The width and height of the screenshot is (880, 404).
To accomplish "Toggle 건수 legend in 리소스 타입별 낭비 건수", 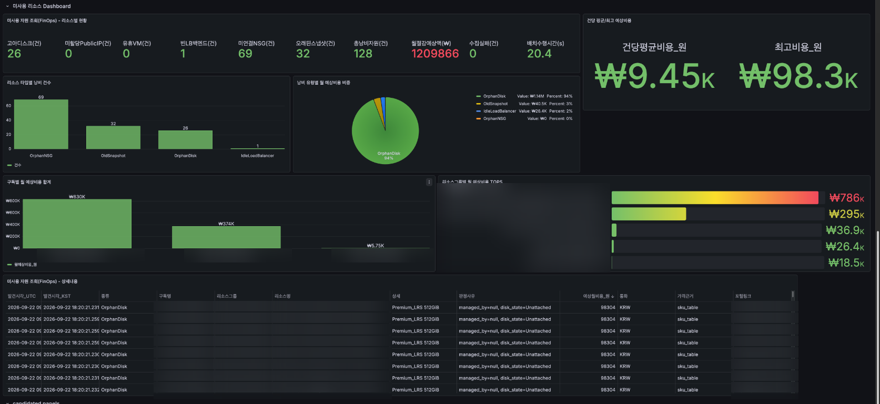I will [x=17, y=165].
